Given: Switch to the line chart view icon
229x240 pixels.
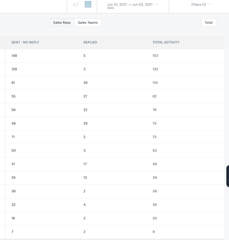Looking at the screenshot, I should click(x=76, y=4).
